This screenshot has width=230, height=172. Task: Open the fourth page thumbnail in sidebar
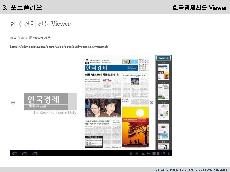pyautogui.click(x=164, y=132)
